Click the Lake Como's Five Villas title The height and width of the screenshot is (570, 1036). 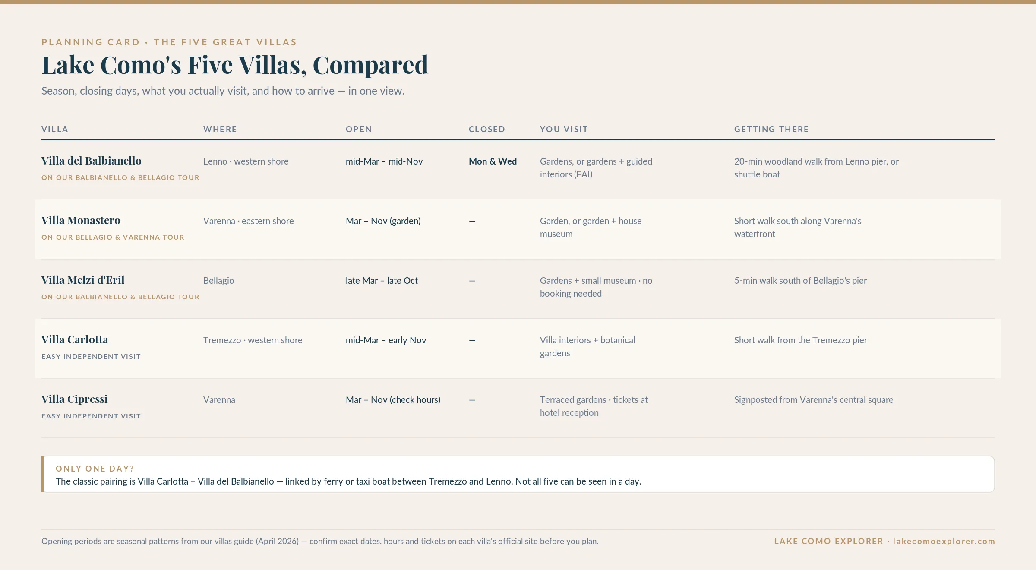pyautogui.click(x=235, y=65)
